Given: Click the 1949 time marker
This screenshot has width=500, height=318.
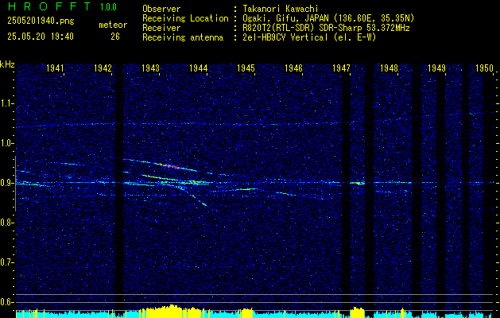Looking at the screenshot, I should 436,68.
